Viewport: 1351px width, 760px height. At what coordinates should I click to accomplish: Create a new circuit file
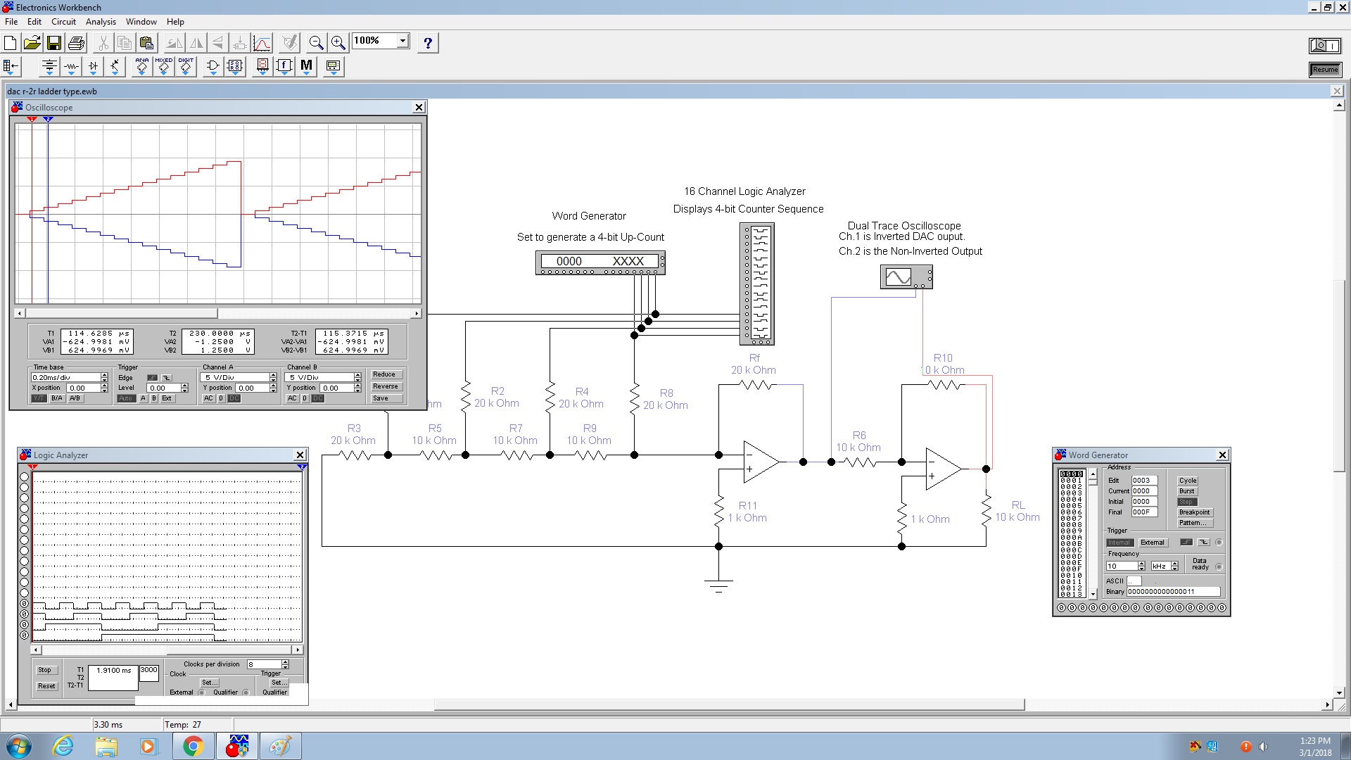[11, 43]
